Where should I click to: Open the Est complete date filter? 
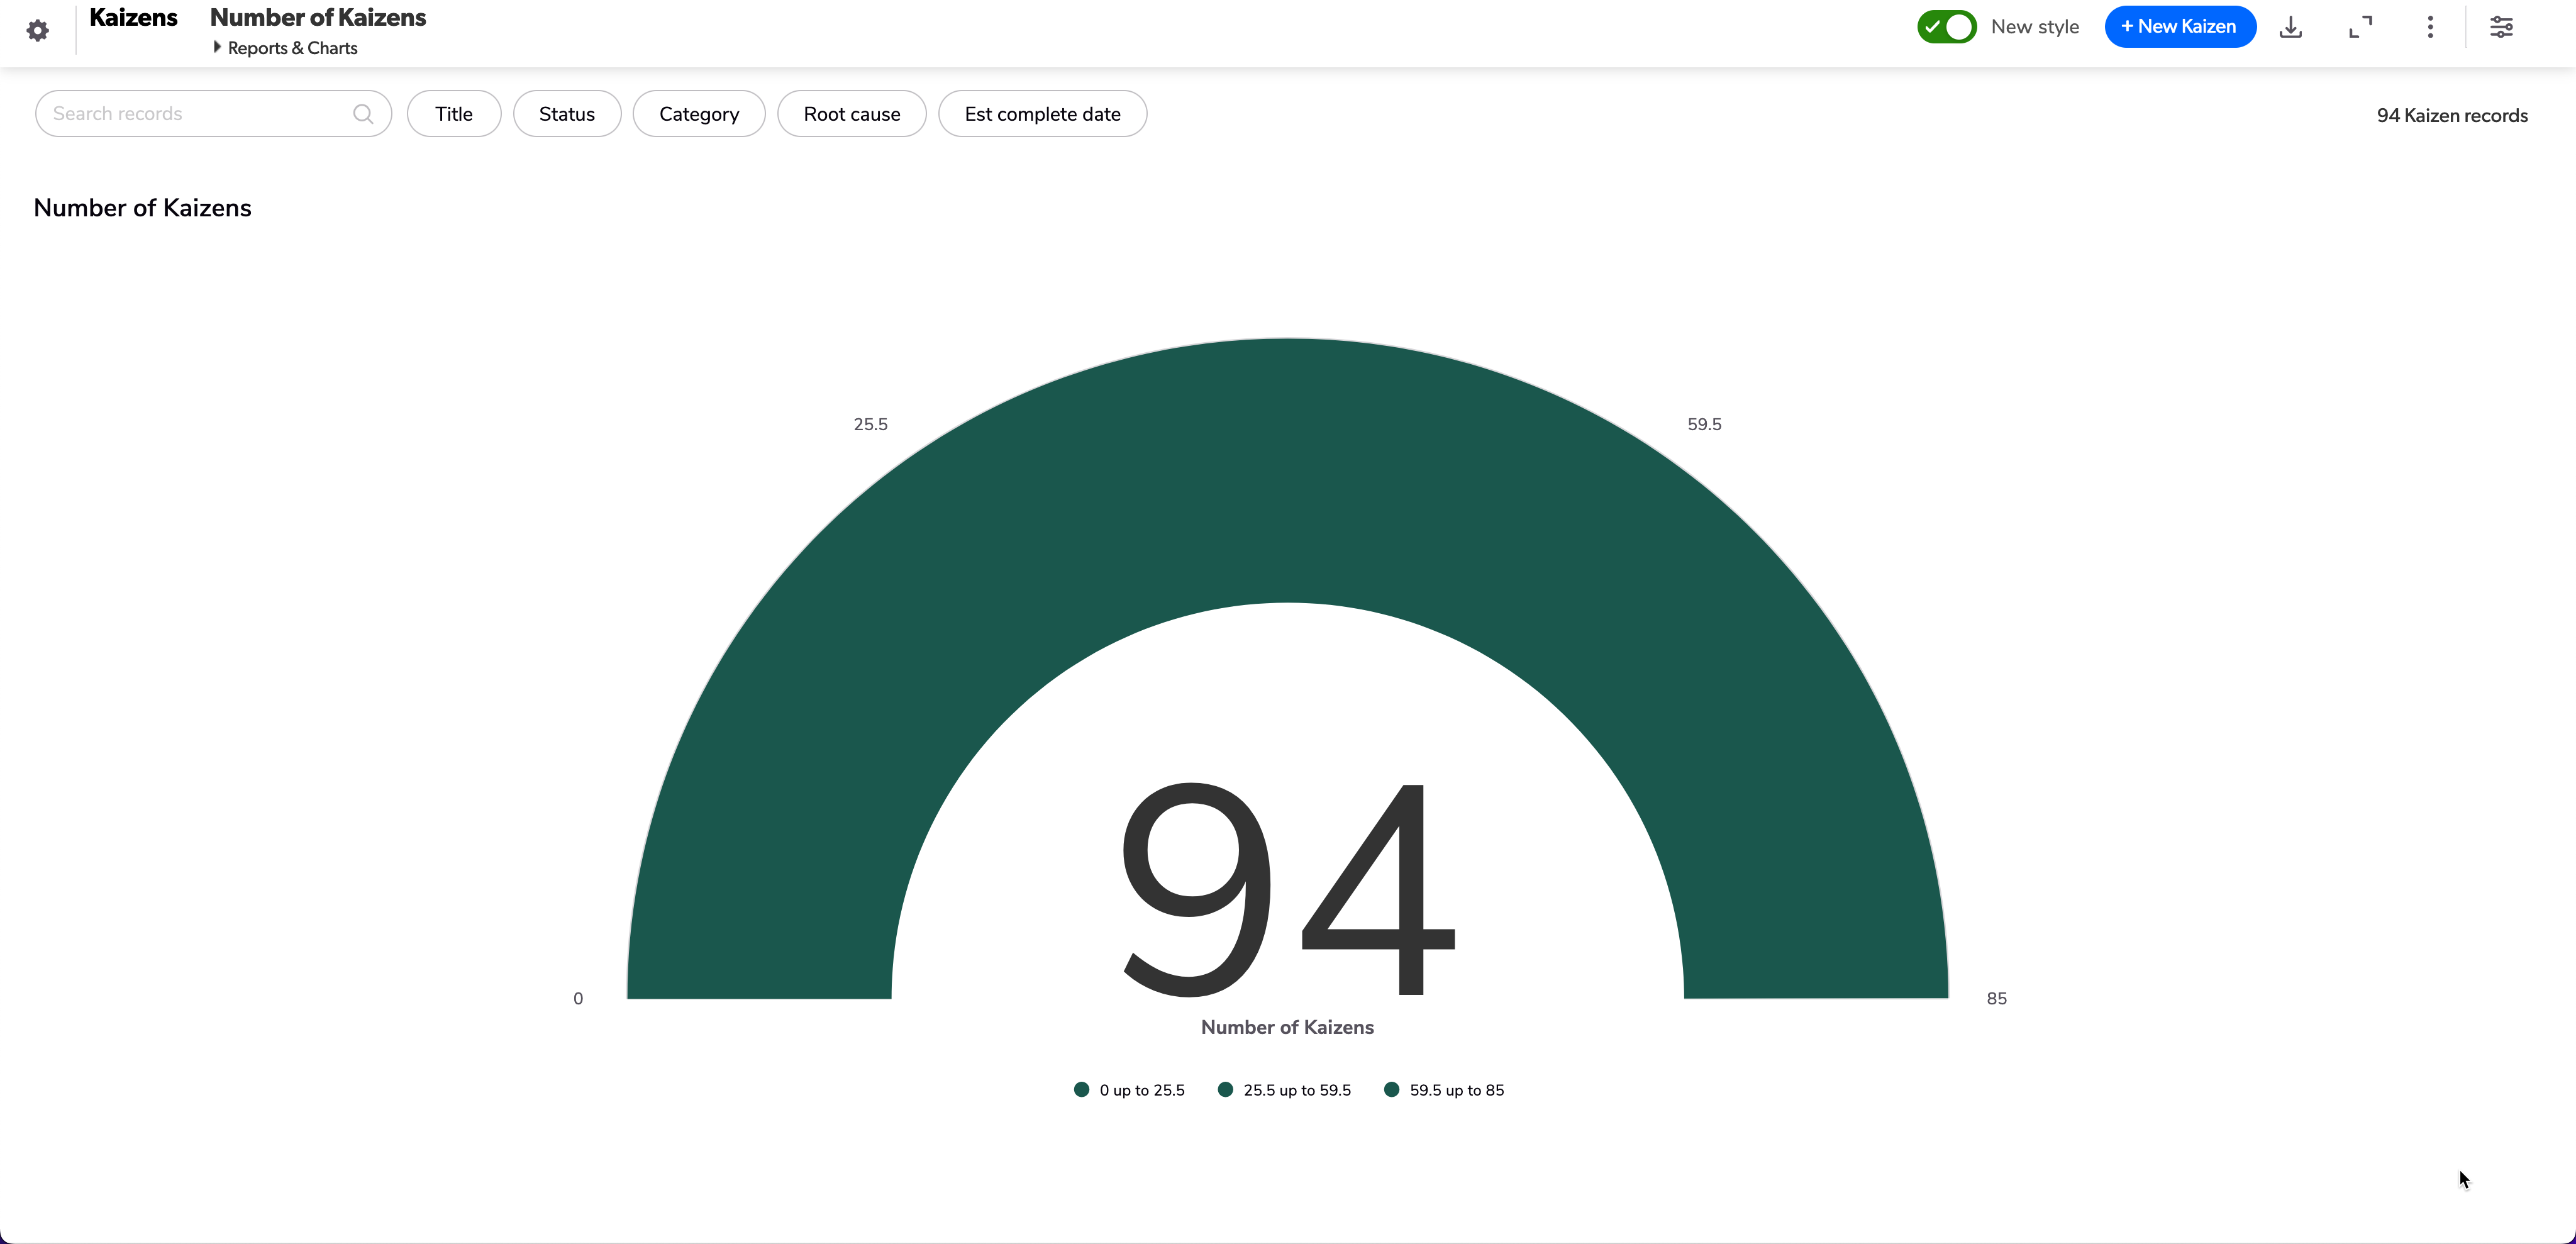[1042, 114]
